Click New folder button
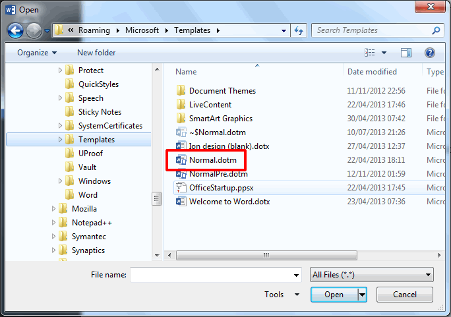451x317 pixels. [96, 53]
